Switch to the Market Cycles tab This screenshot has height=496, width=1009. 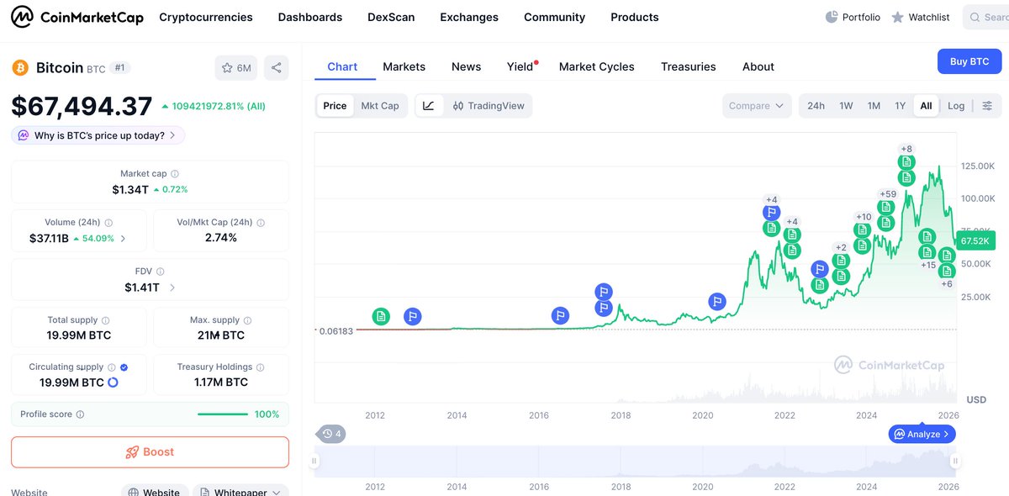coord(596,66)
